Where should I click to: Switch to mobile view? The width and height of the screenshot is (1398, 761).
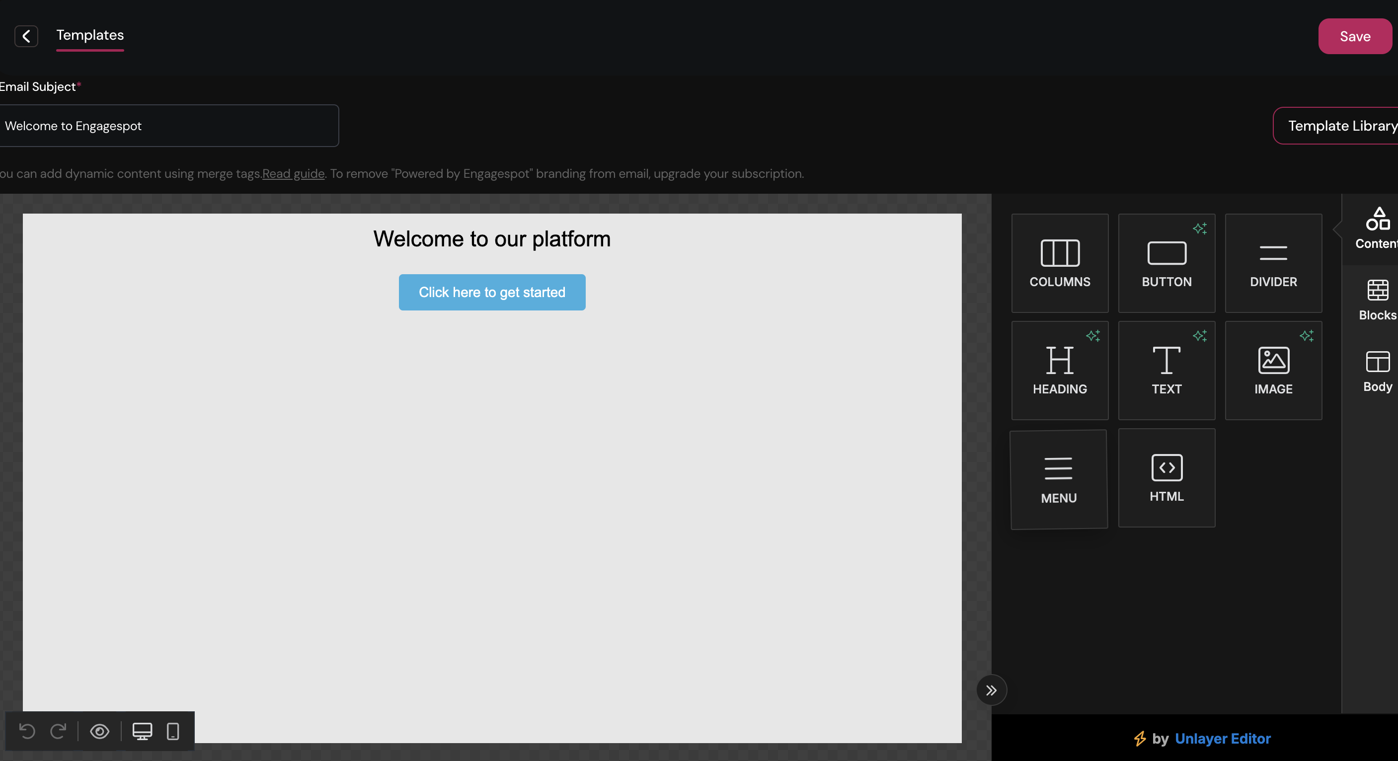pyautogui.click(x=173, y=732)
